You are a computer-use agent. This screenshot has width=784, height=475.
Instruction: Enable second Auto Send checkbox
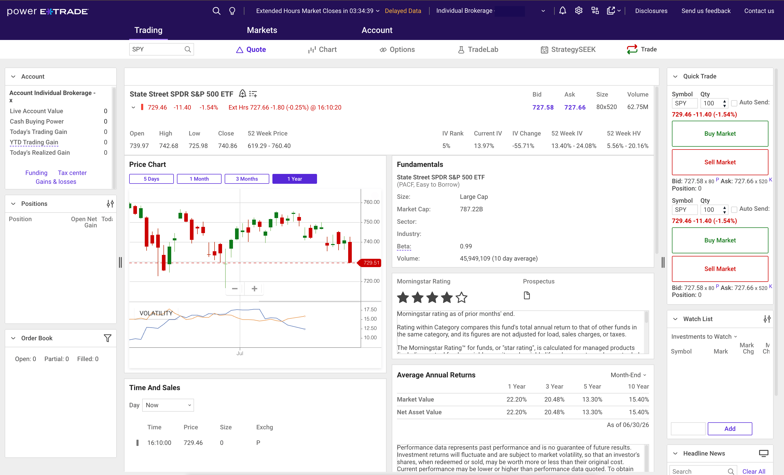(734, 209)
